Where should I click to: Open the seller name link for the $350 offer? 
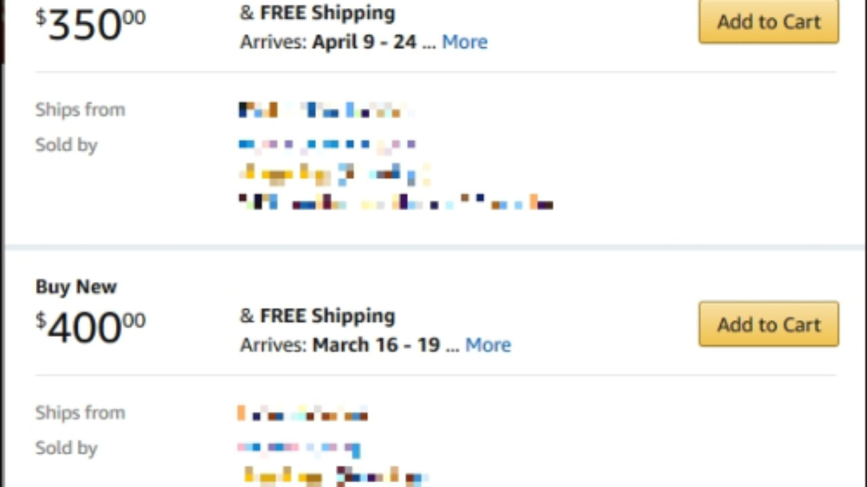pyautogui.click(x=326, y=144)
